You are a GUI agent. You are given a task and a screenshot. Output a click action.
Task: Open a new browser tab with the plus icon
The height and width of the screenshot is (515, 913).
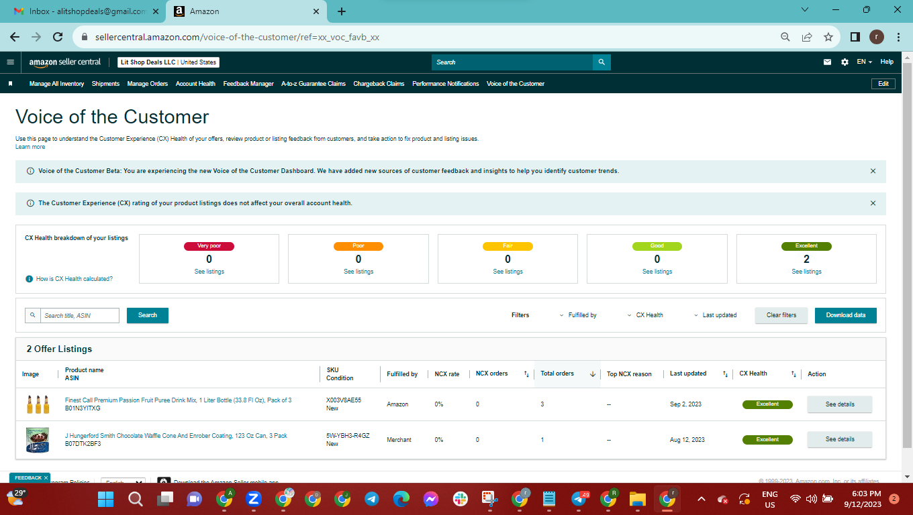pyautogui.click(x=342, y=11)
